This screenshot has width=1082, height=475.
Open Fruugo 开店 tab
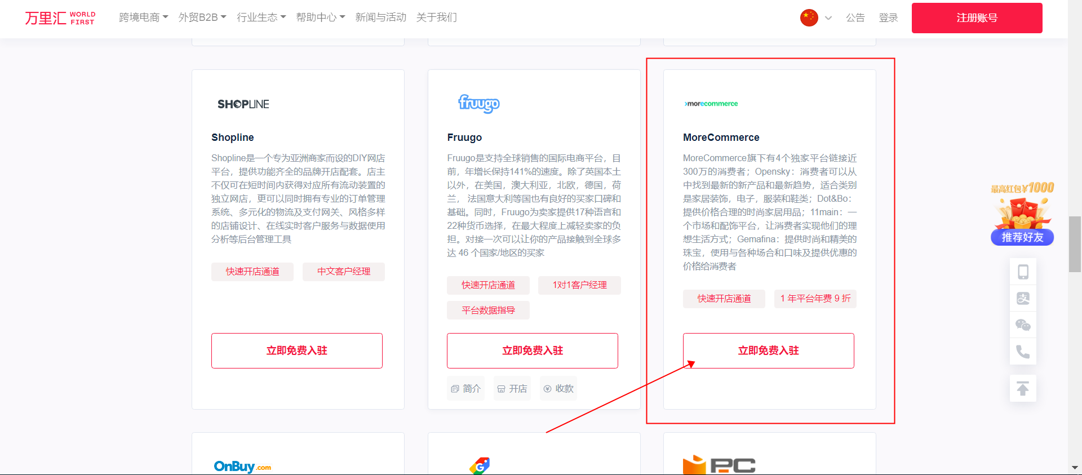512,389
